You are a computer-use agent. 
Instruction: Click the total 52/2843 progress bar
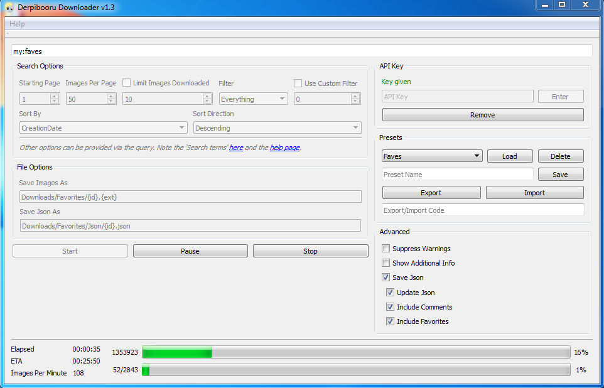click(x=357, y=370)
